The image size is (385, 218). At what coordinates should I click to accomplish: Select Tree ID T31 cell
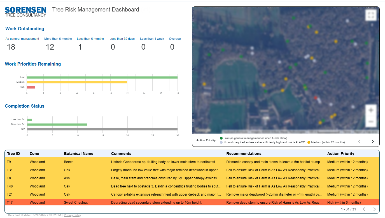(x=10, y=170)
